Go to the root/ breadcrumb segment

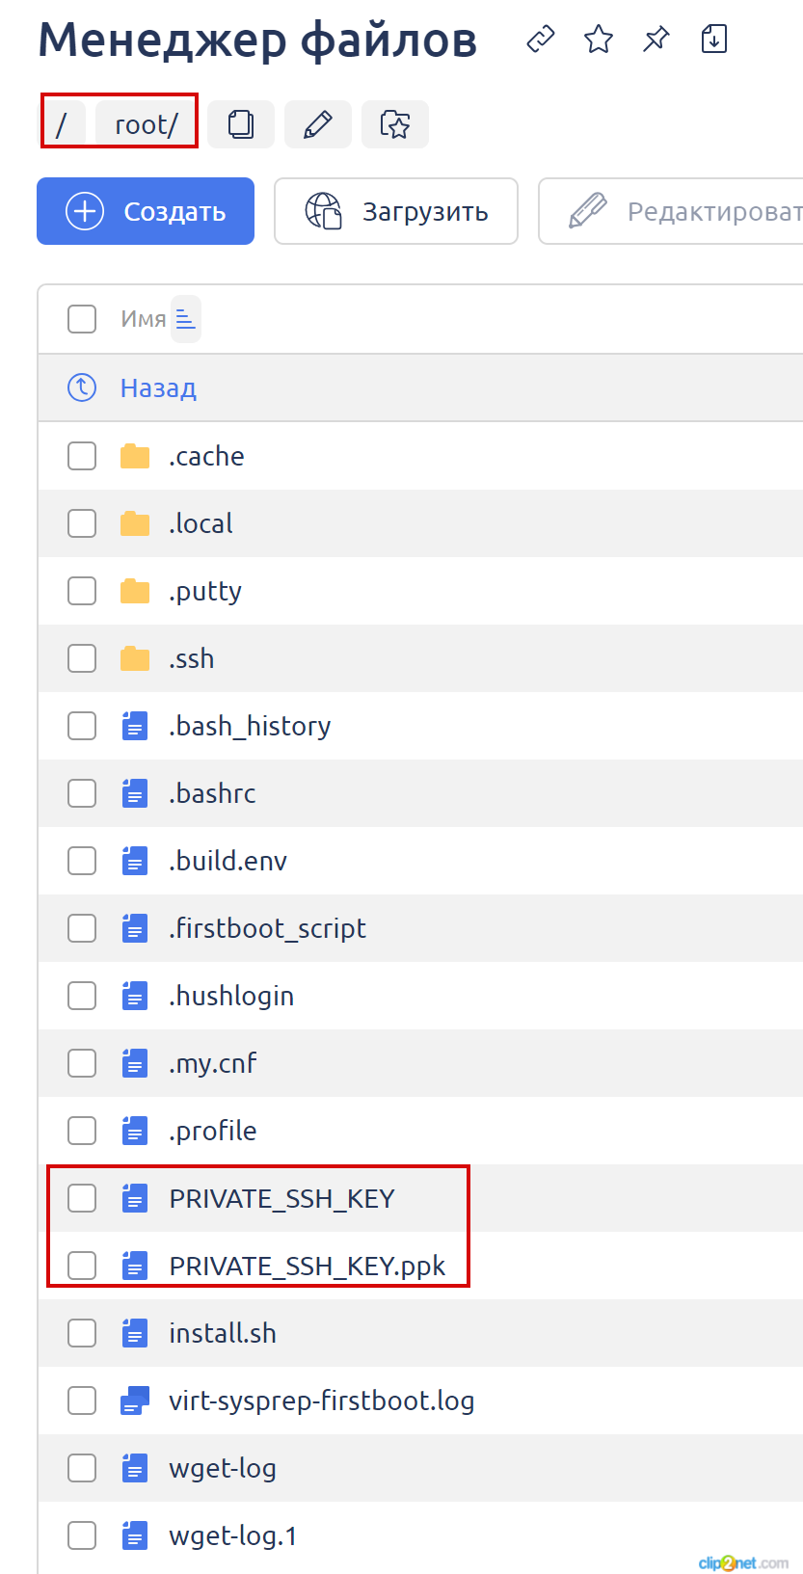(147, 124)
